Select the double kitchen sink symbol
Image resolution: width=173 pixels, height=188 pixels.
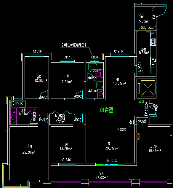click(x=153, y=61)
